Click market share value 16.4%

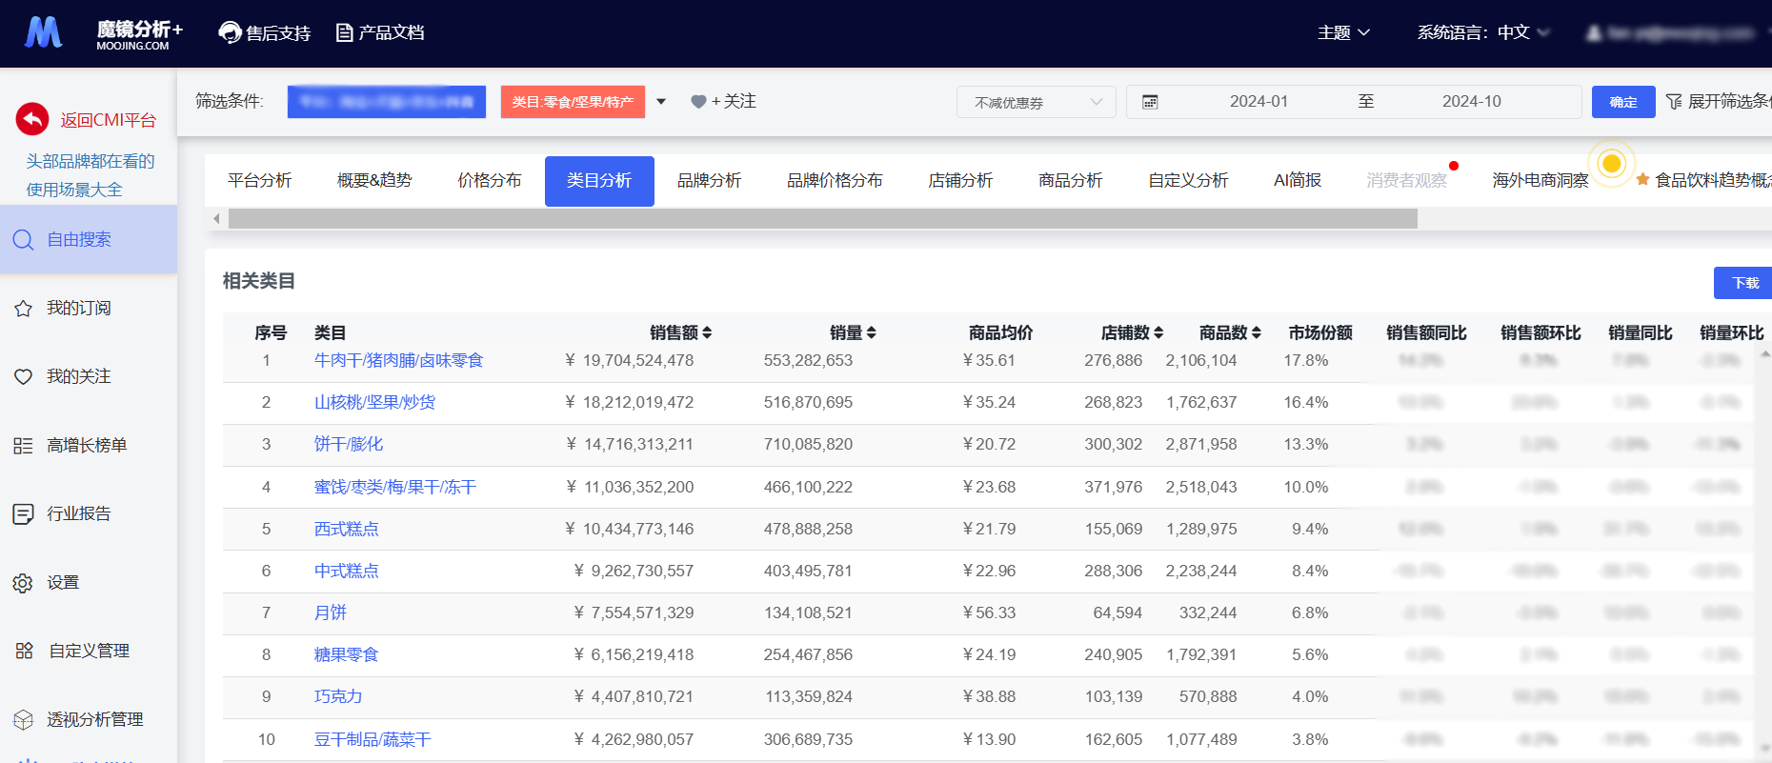coord(1305,402)
